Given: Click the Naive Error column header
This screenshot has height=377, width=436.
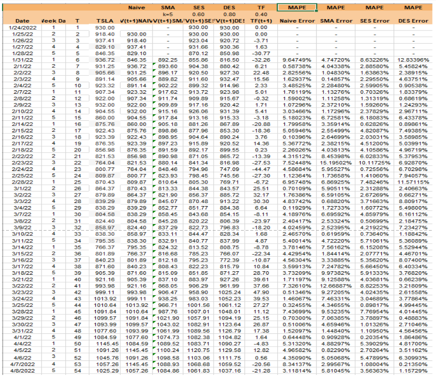Looking at the screenshot, I should tap(297, 21).
